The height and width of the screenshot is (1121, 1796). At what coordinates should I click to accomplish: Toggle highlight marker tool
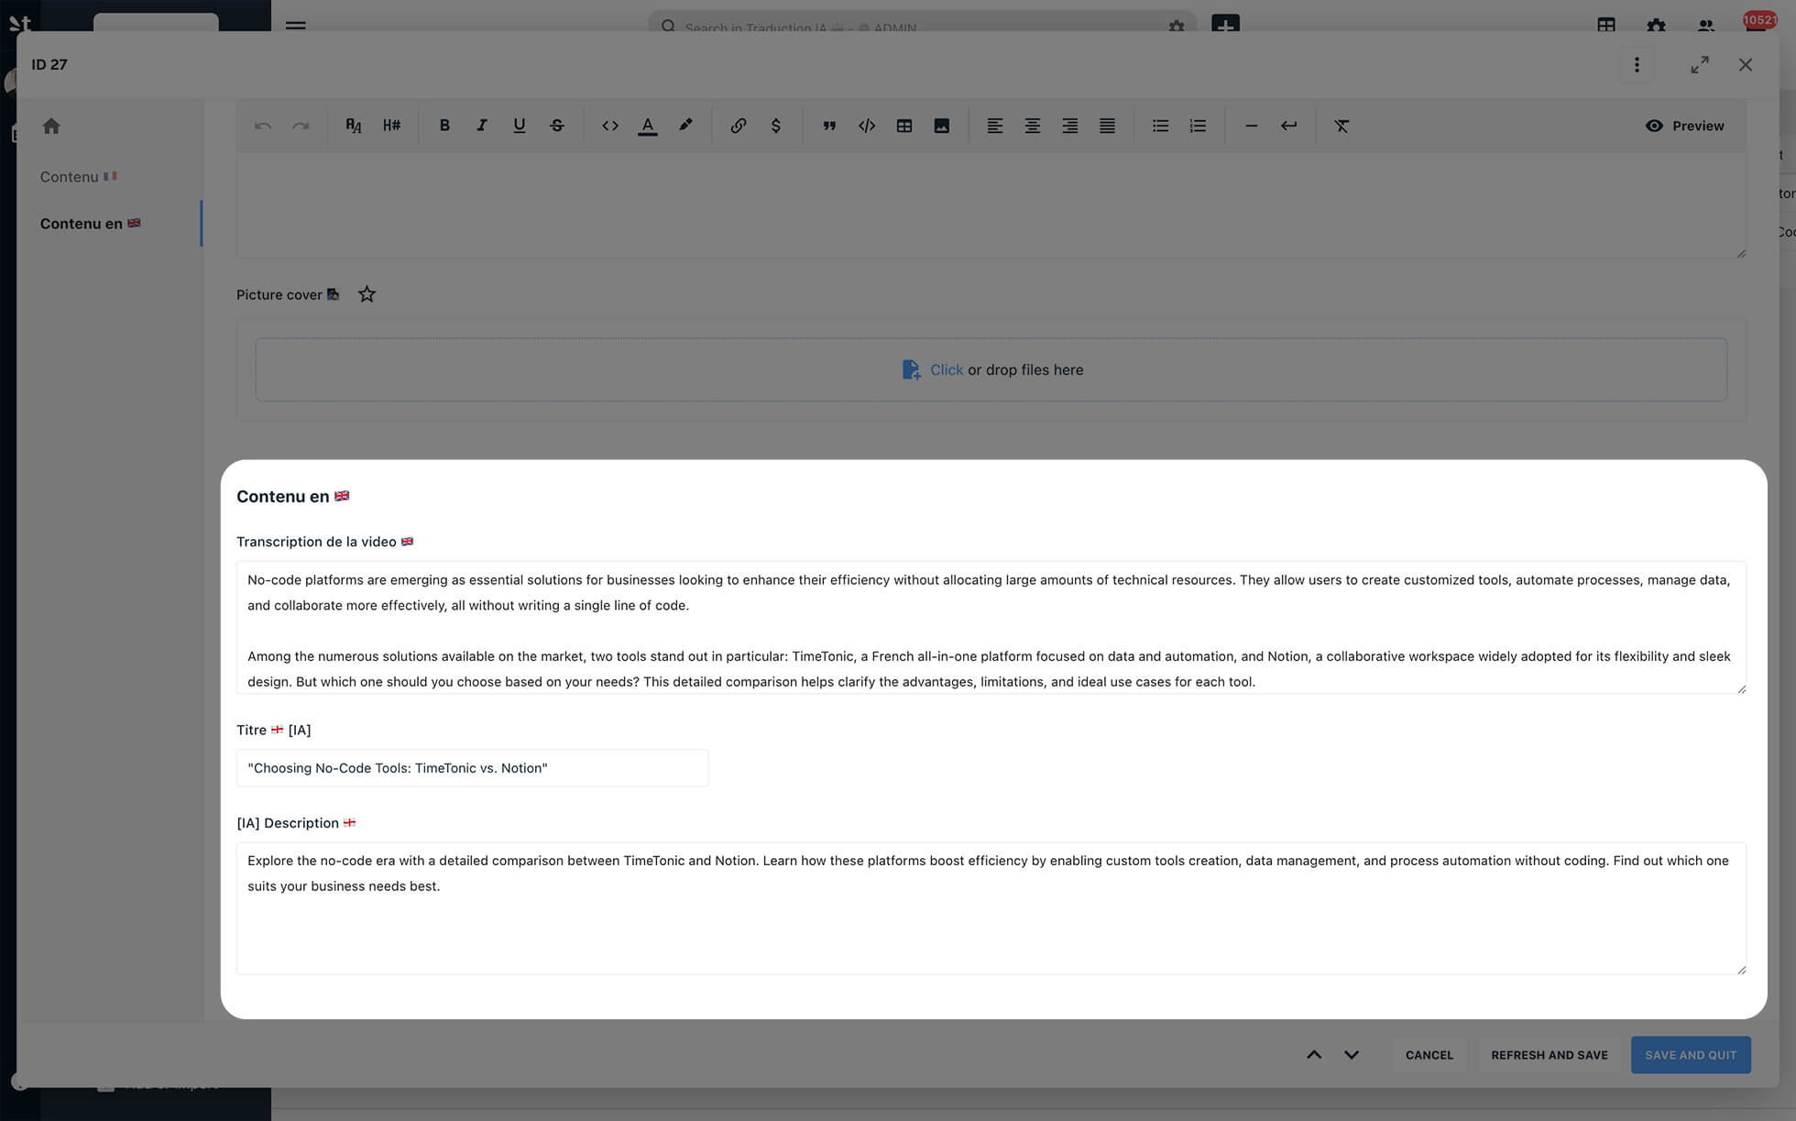click(x=685, y=126)
